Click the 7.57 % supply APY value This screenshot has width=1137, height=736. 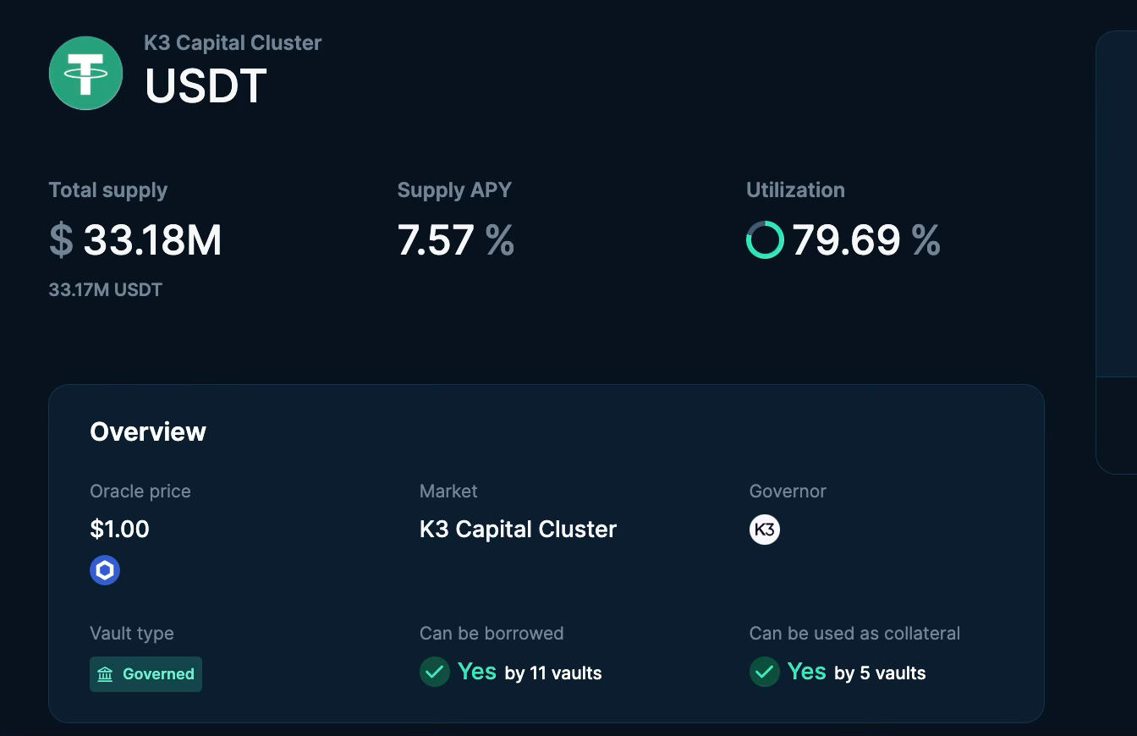pyautogui.click(x=455, y=240)
